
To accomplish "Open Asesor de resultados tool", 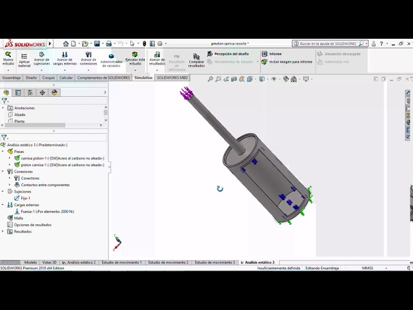I will point(157,58).
